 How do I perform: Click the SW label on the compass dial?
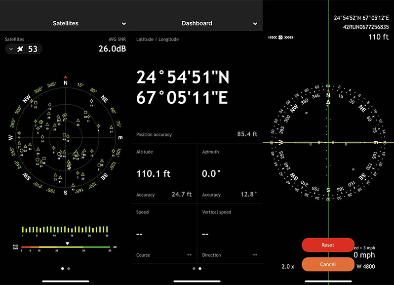294,177
